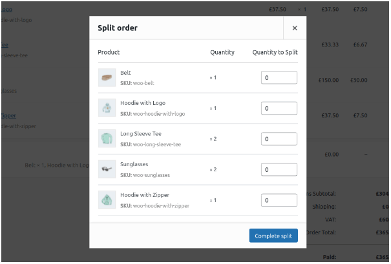Focus the Belt quantity to split field
This screenshot has height=264, width=391.
click(x=279, y=78)
